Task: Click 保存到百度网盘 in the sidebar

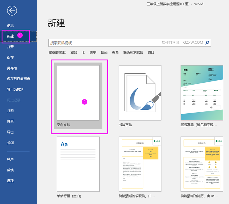Action: [18, 79]
